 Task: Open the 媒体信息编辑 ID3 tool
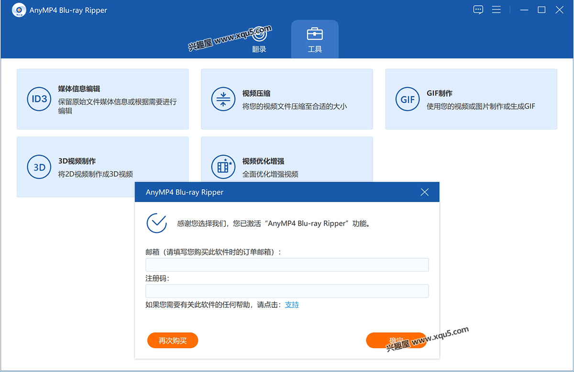coord(103,99)
